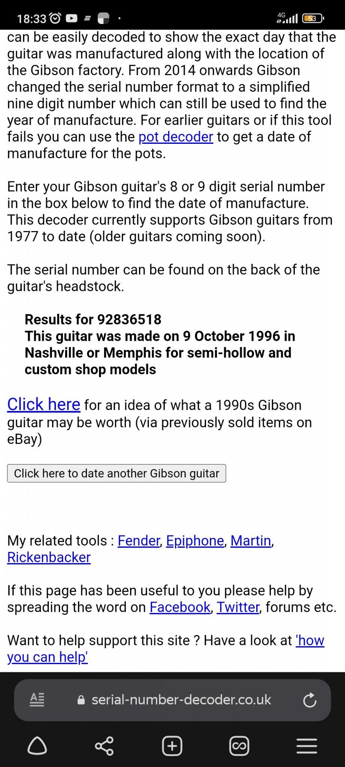Open the browser hamburger menu

coord(307,746)
